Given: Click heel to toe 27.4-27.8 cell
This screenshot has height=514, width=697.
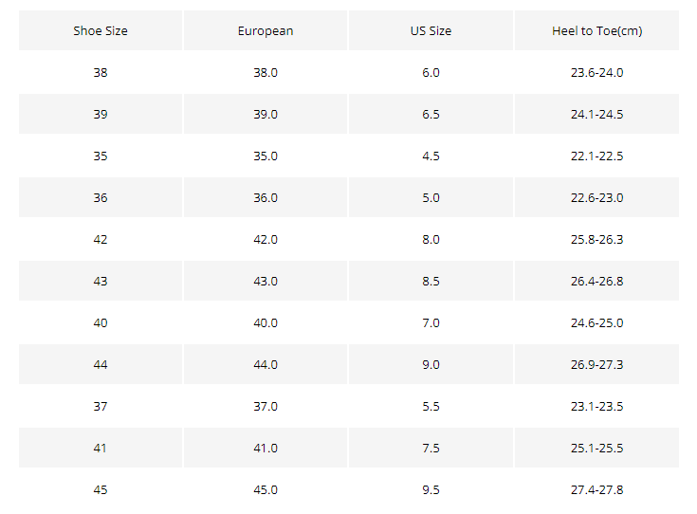Looking at the screenshot, I should point(597,489).
